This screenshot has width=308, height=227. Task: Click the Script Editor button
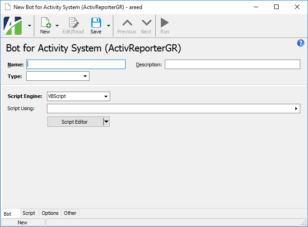[75, 122]
